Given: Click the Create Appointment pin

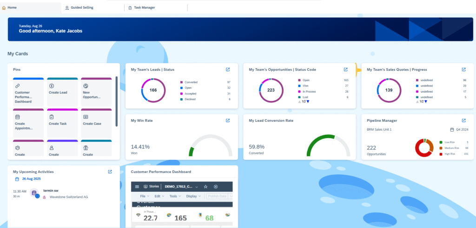Looking at the screenshot, I should 28,123.
